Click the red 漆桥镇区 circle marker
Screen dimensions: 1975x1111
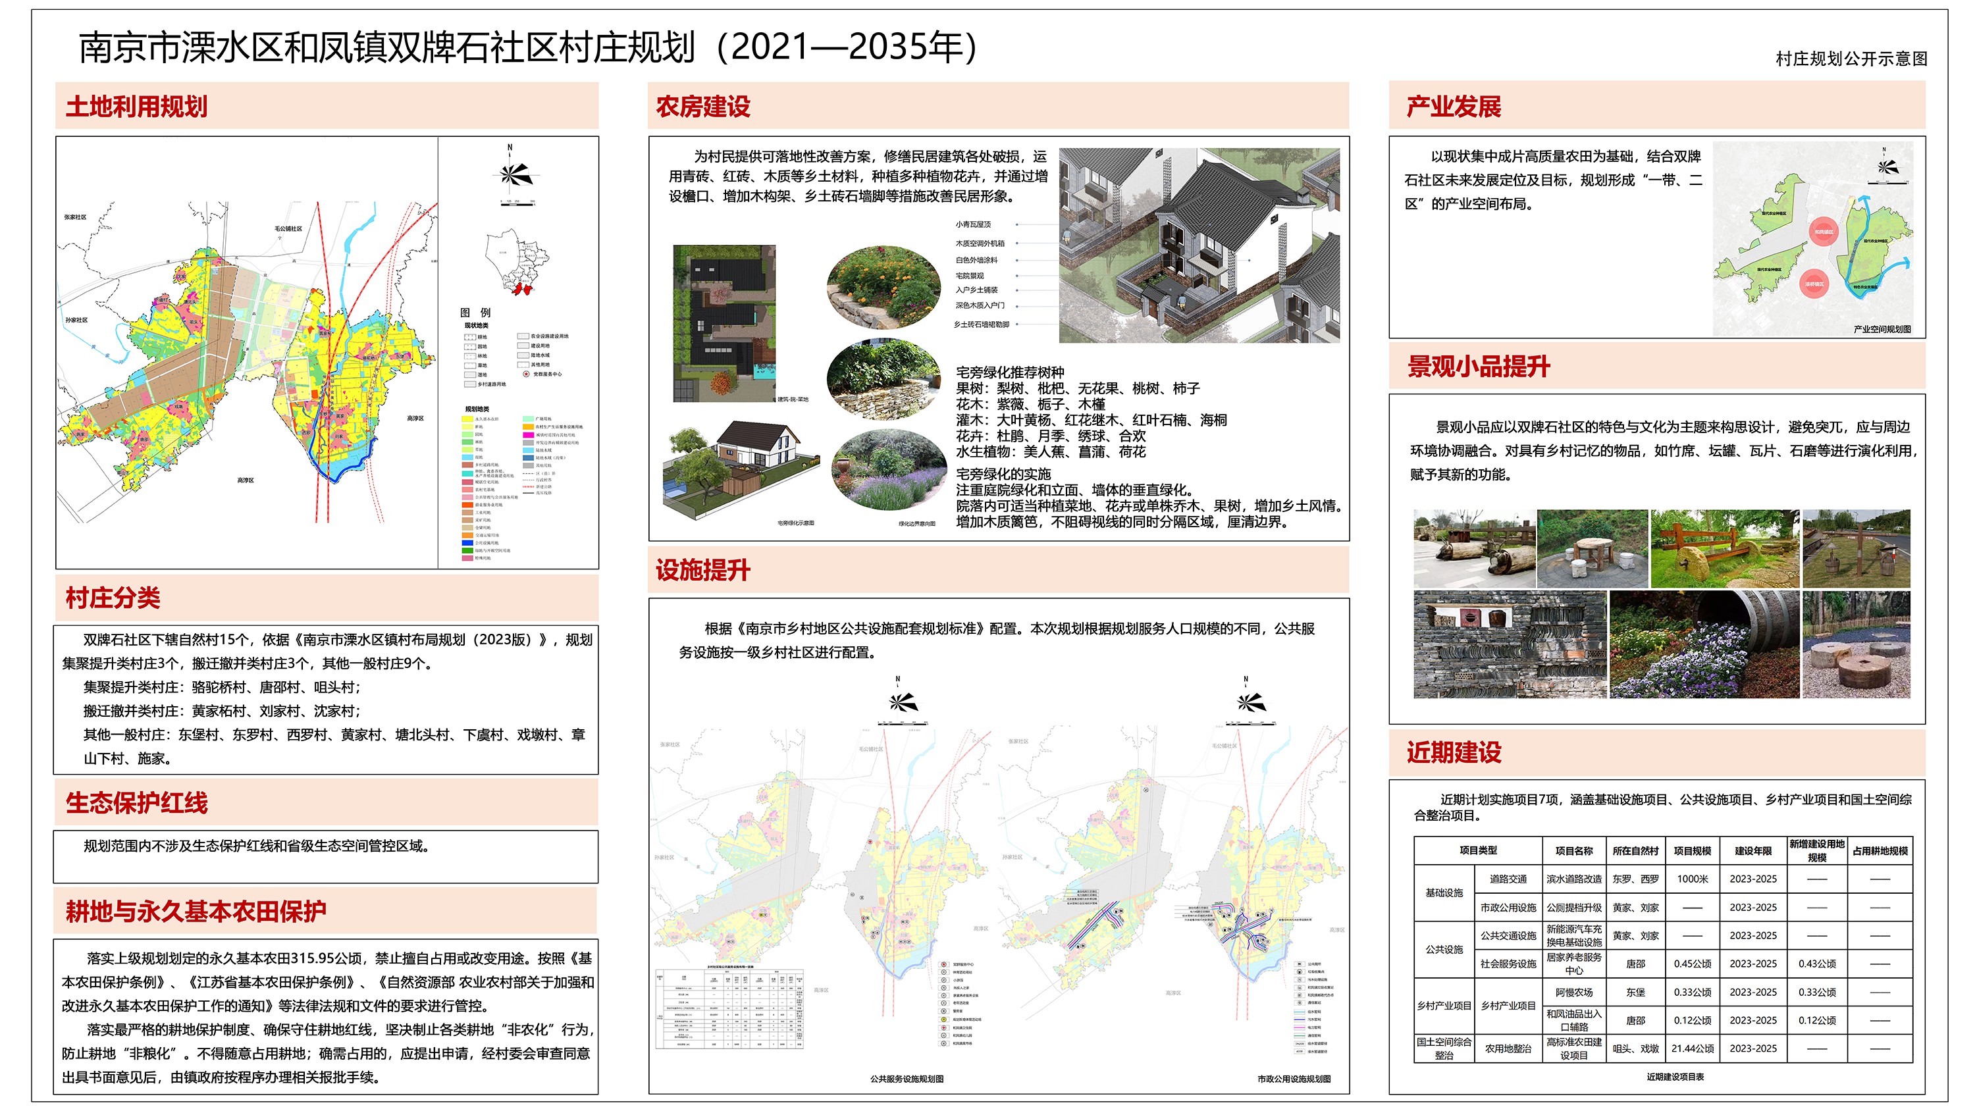tap(1814, 284)
